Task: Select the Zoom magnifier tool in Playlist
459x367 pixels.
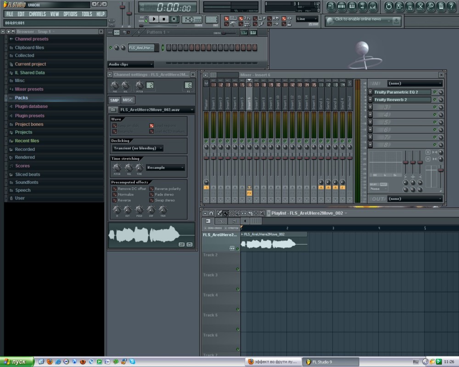Action: tap(262, 213)
